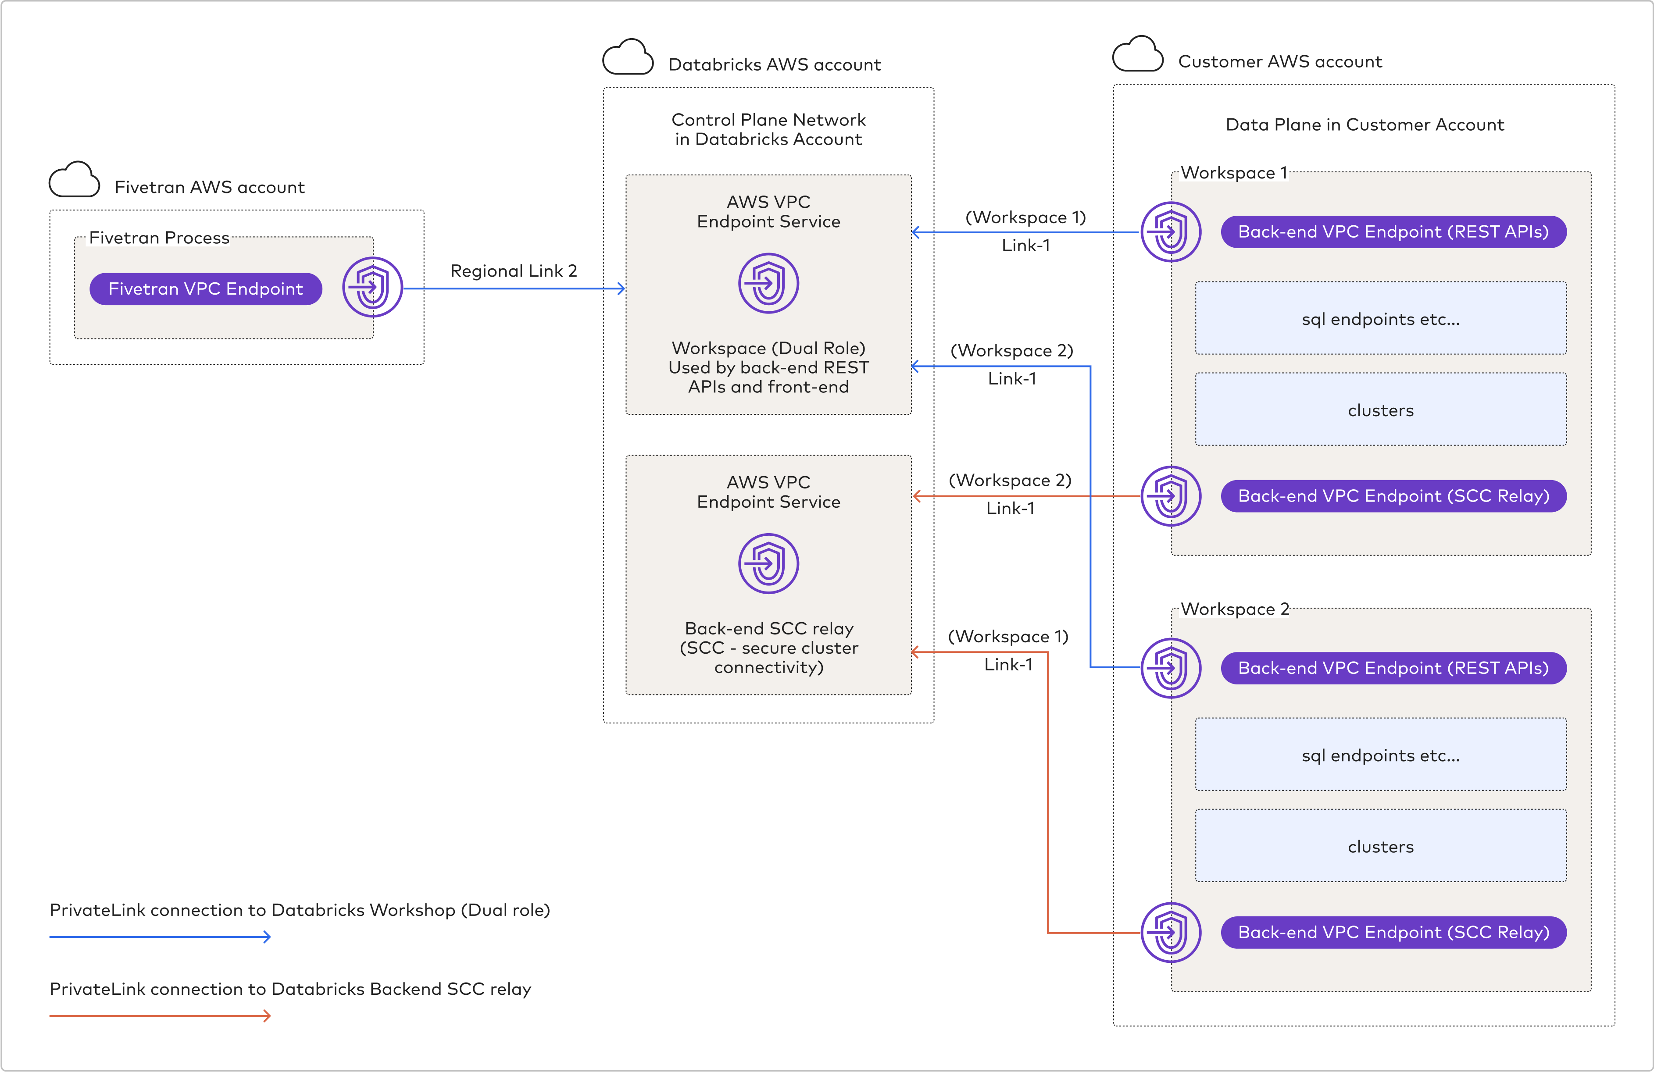Select Workspace 2 Back-end VPC Endpoint (REST APIs) pill
The height and width of the screenshot is (1072, 1654).
click(1393, 668)
